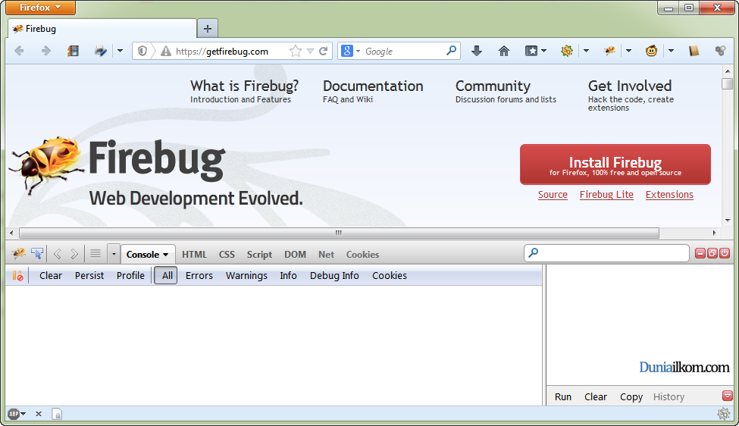739x426 pixels.
Task: Toggle Break on all errors icon
Action: tap(17, 276)
